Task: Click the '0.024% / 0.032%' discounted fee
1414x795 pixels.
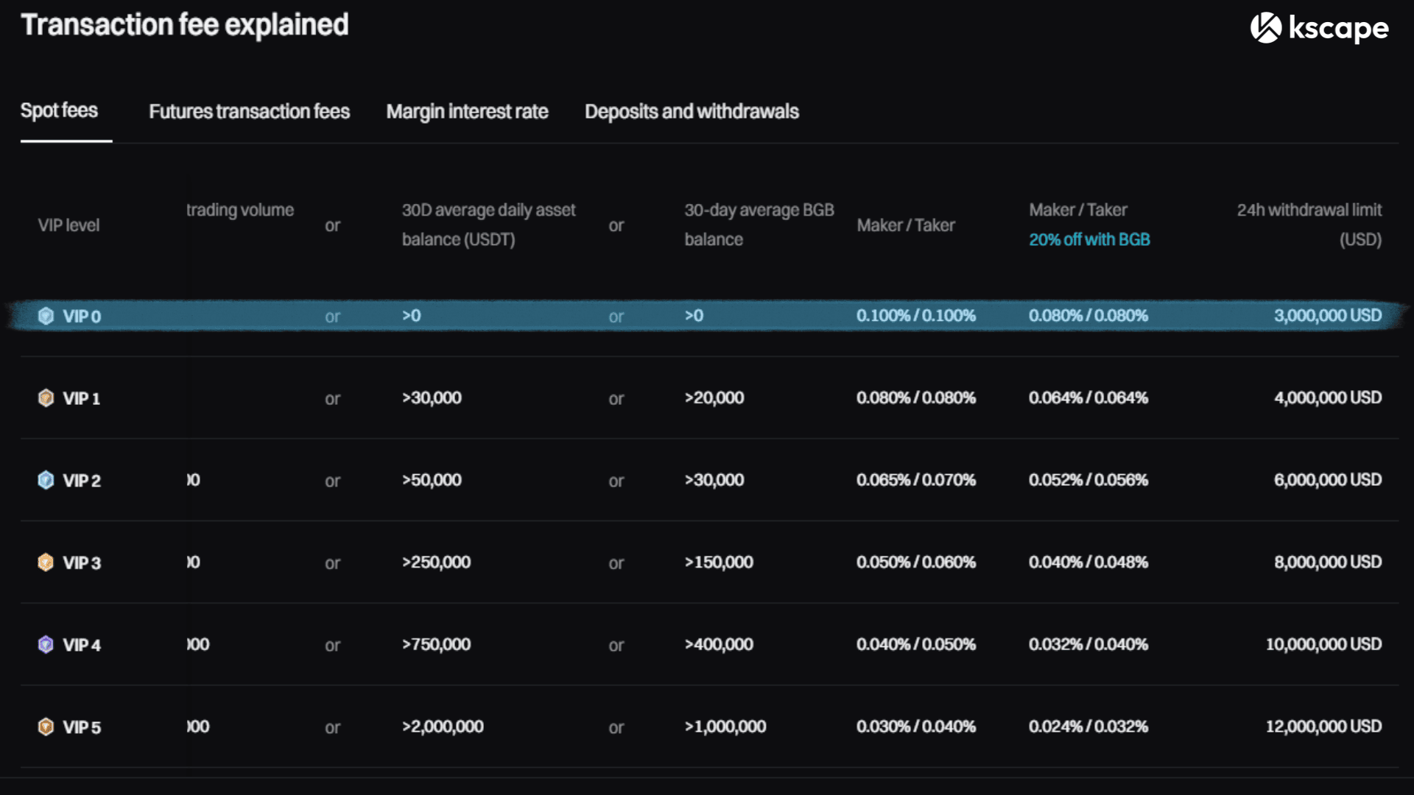Action: pos(1088,727)
